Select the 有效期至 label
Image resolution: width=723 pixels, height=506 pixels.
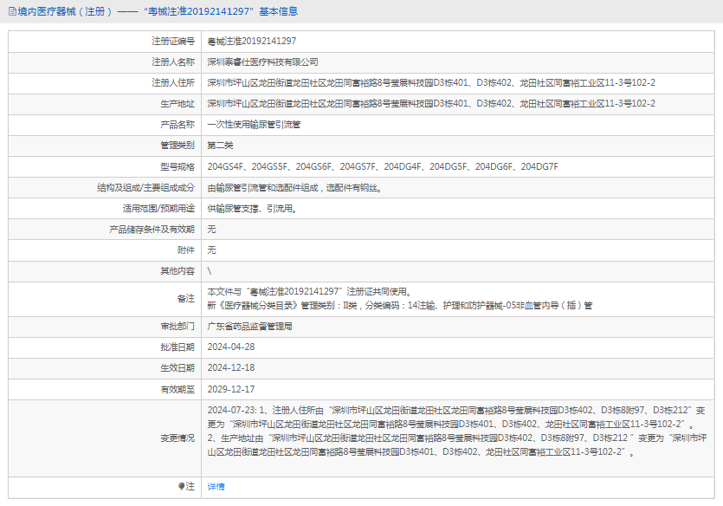[178, 389]
